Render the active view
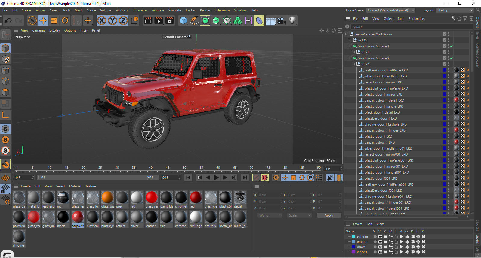Viewport: 481px width, 258px height. (x=148, y=20)
